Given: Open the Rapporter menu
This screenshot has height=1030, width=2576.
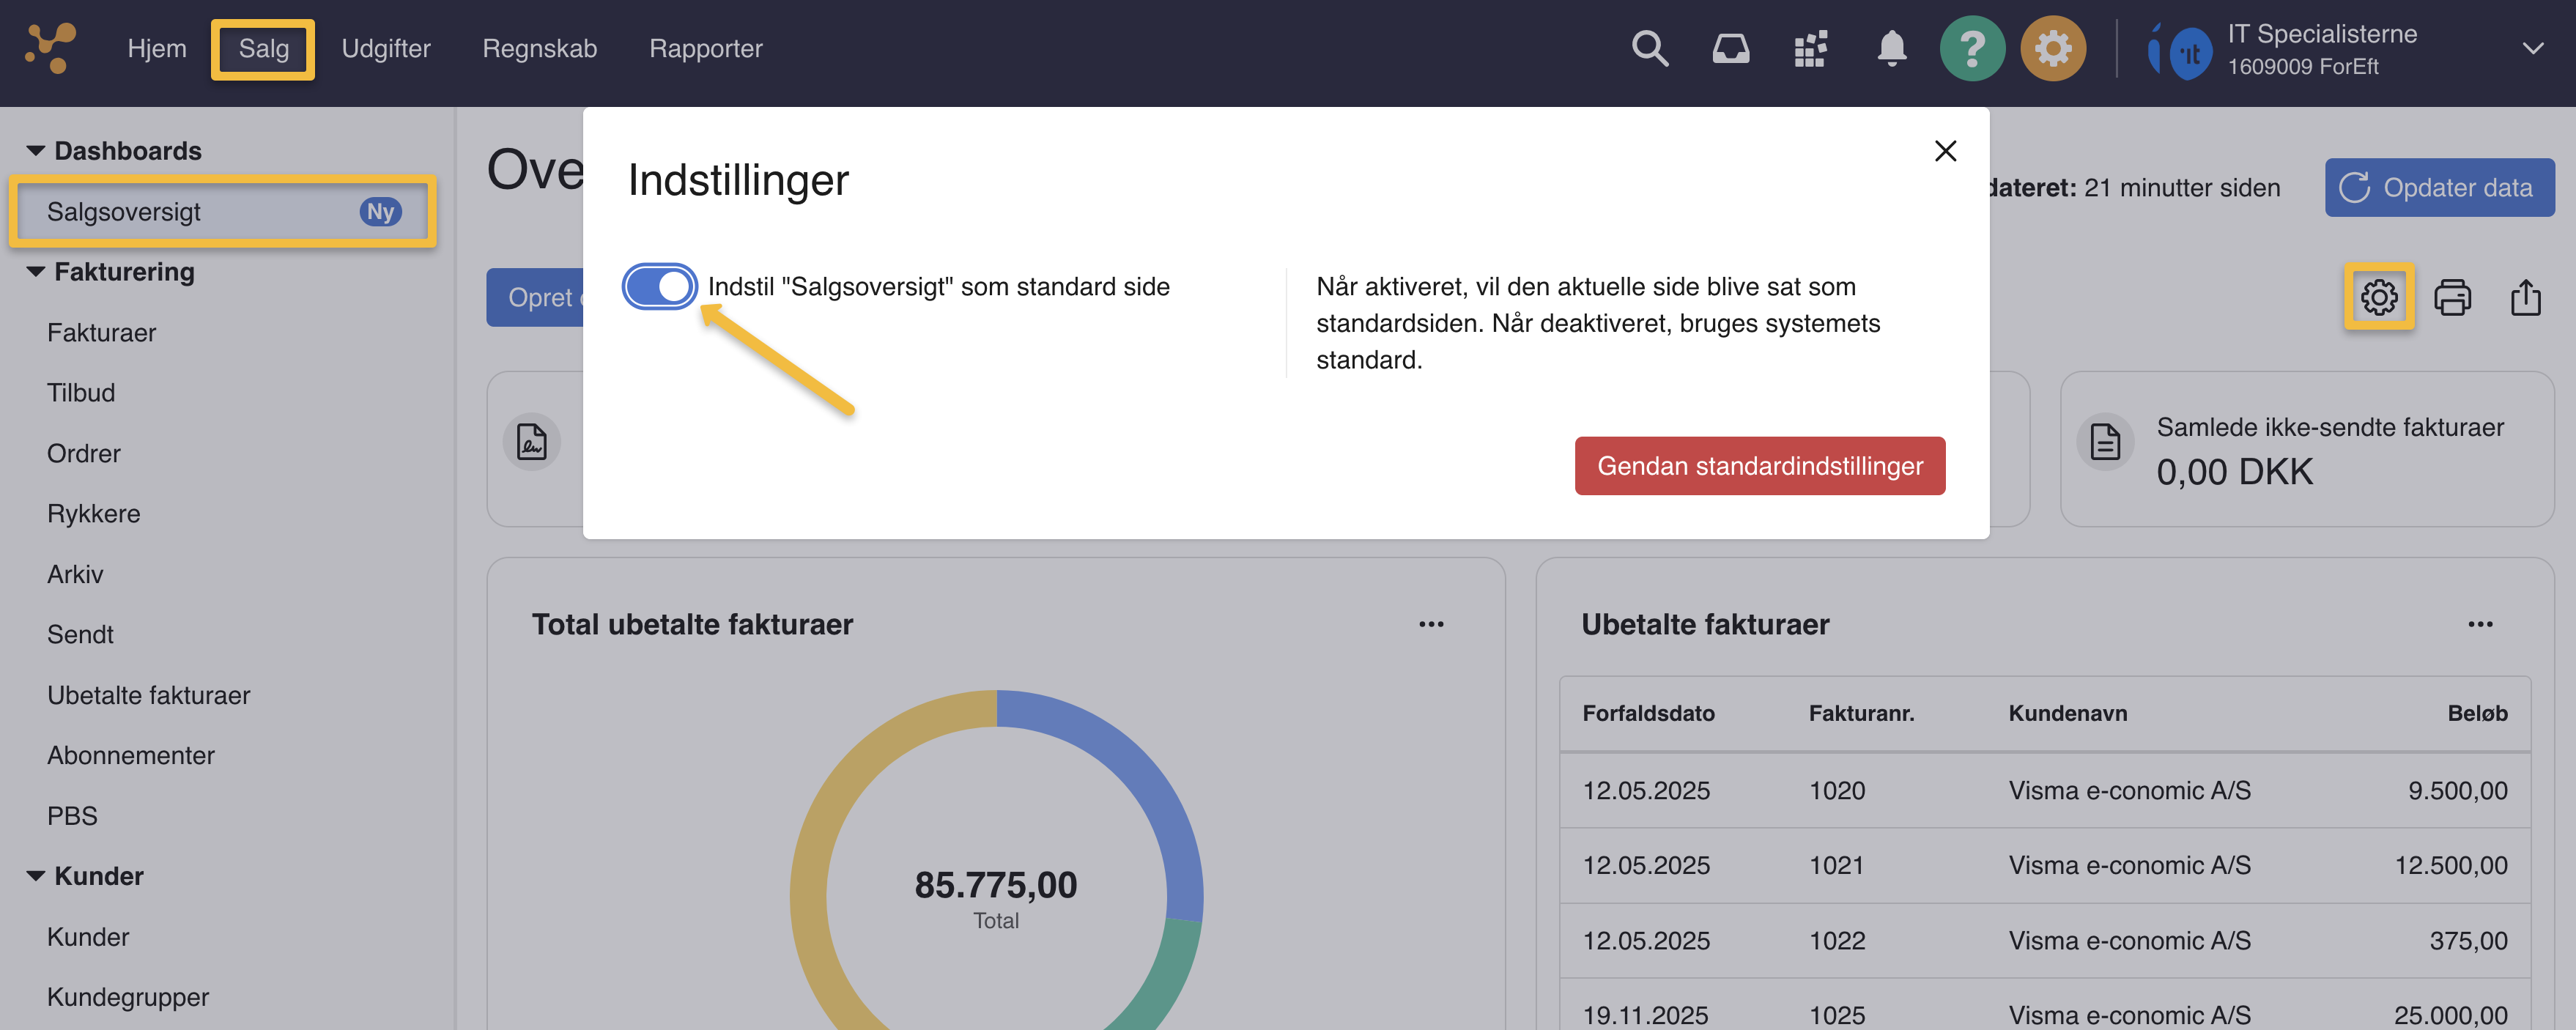Looking at the screenshot, I should (x=705, y=48).
